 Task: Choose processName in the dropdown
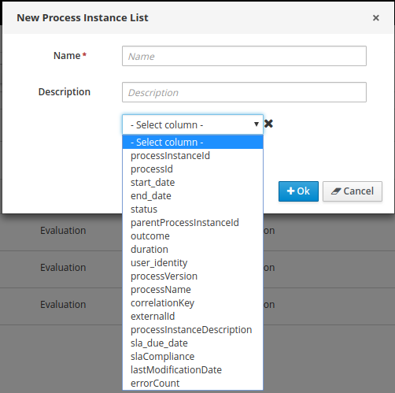(193, 290)
